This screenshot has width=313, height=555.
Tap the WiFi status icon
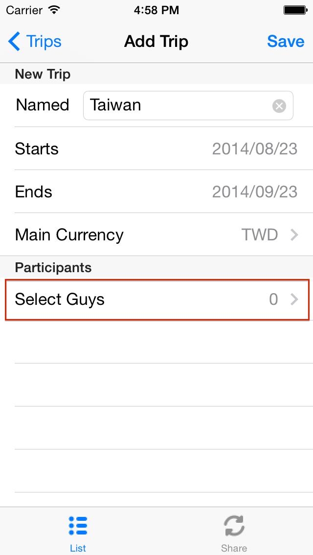pos(55,10)
